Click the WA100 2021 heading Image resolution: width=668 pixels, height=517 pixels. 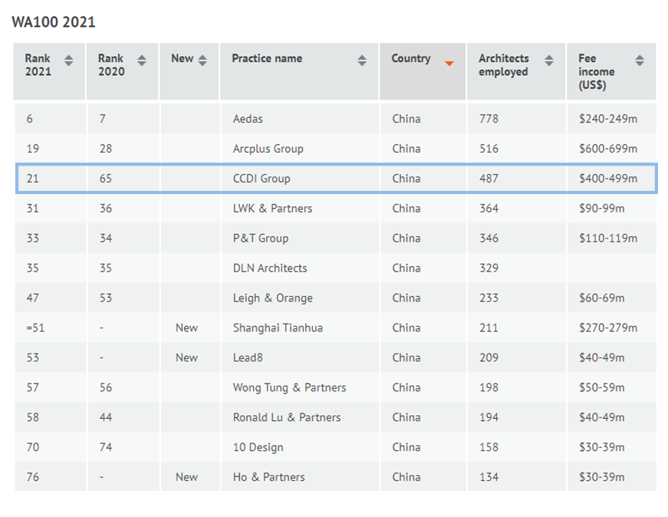coord(54,22)
